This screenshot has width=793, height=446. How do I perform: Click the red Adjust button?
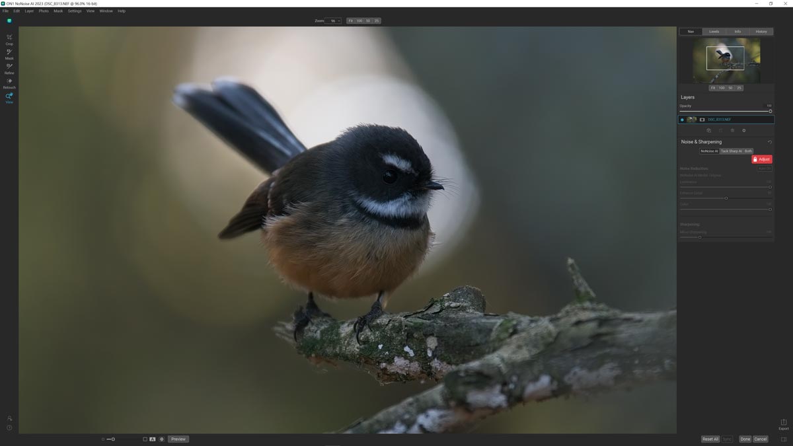tap(763, 159)
